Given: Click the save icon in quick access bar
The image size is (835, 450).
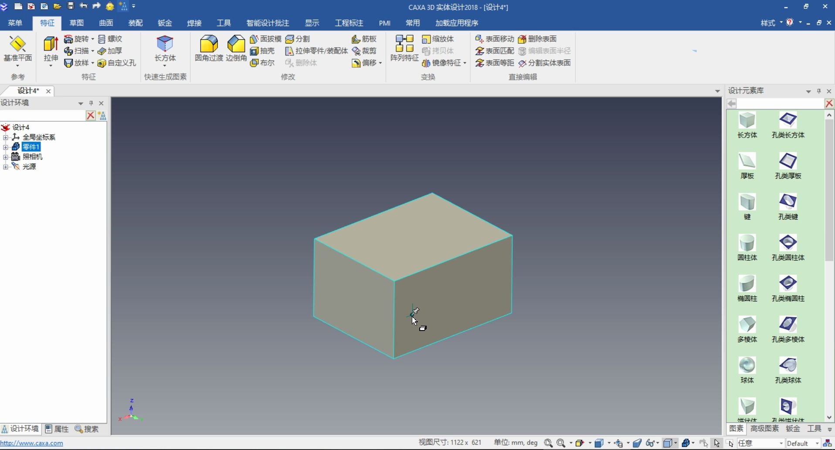Looking at the screenshot, I should coord(71,6).
